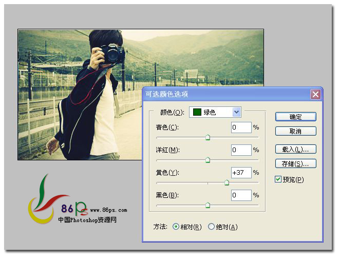Click the 黄色(Y) slider handle
The width and height of the screenshot is (339, 257).
pos(227,183)
